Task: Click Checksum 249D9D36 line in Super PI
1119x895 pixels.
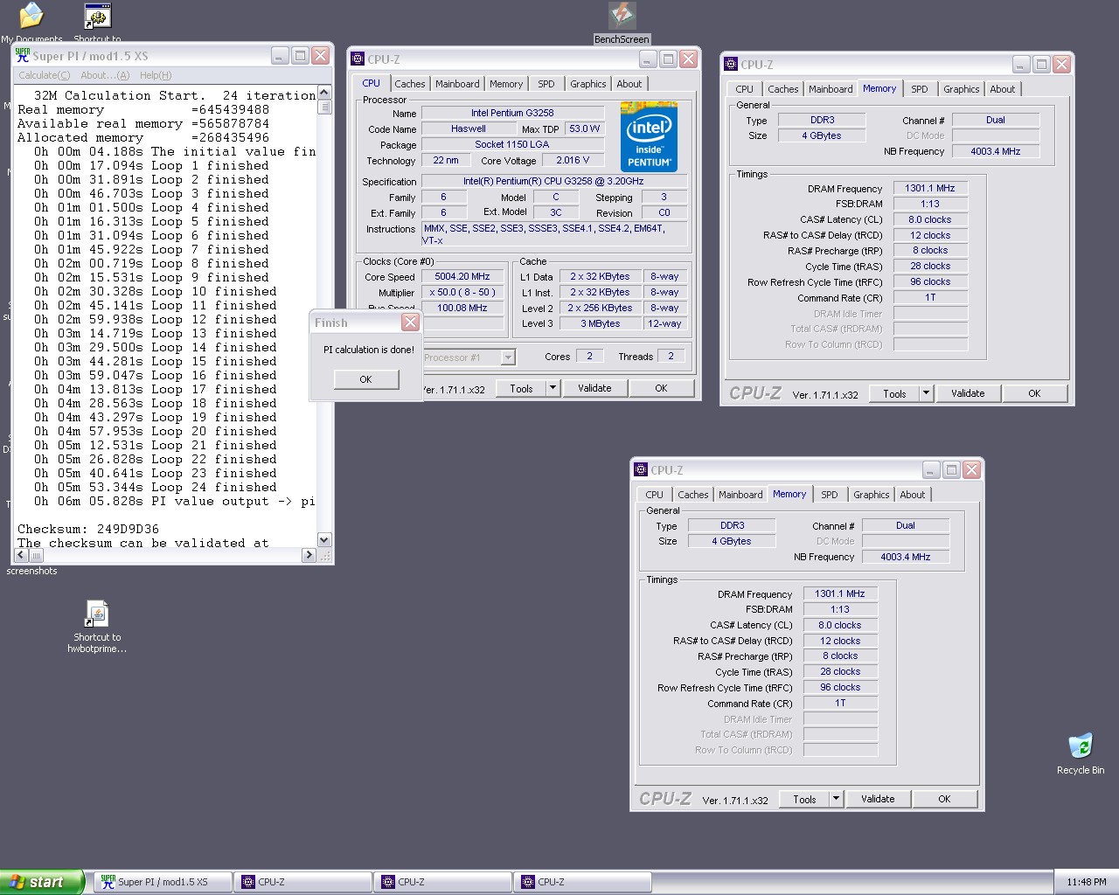Action: tap(88, 529)
